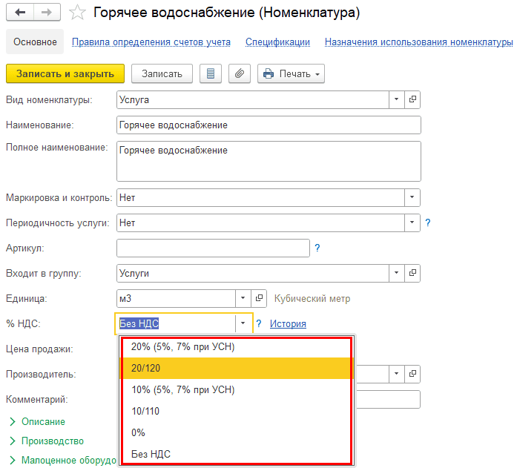Click the paperclip attached files icon
Screen dimensions: 517x468
coord(239,73)
